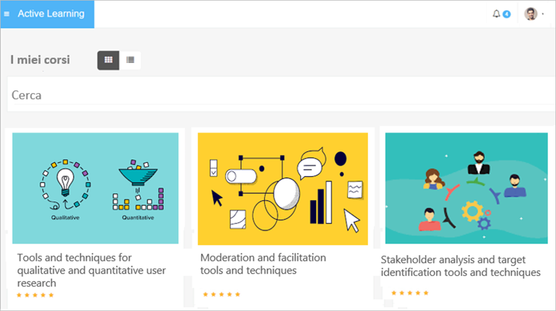
Task: Click star rating under user research course
Action: pos(35,295)
